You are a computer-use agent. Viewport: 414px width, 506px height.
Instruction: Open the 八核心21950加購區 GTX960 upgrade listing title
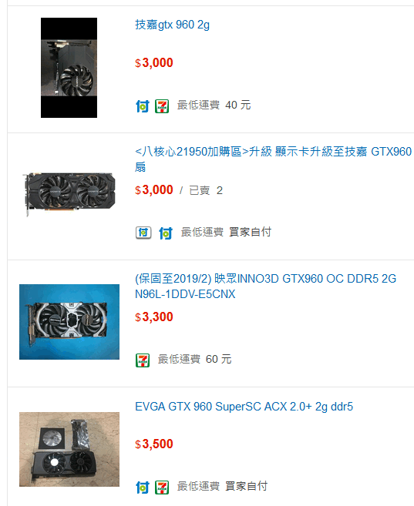(273, 159)
